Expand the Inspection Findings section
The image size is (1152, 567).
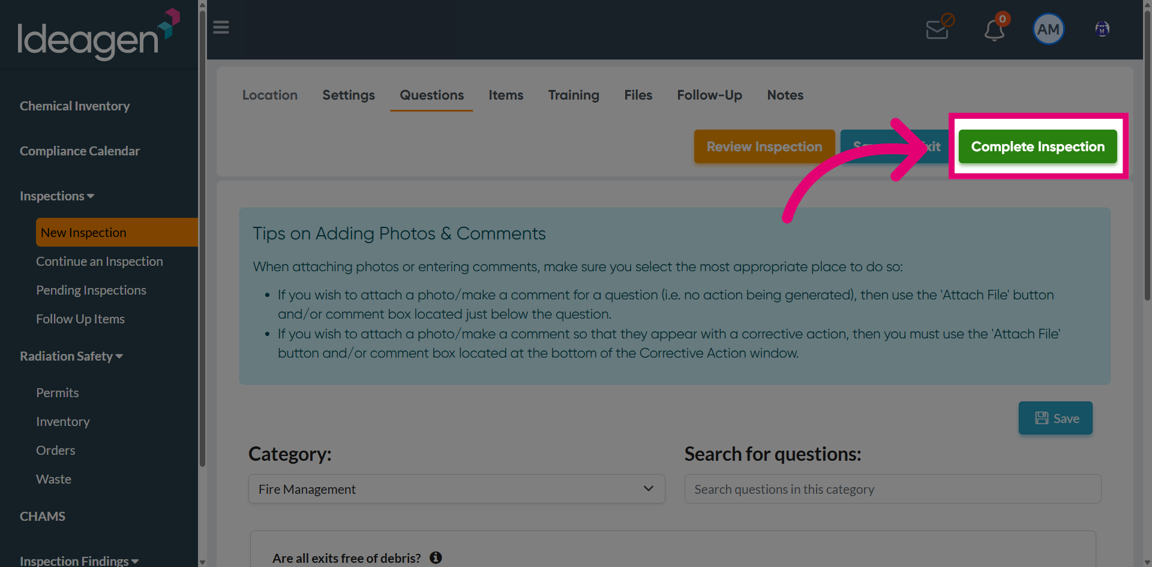79,560
